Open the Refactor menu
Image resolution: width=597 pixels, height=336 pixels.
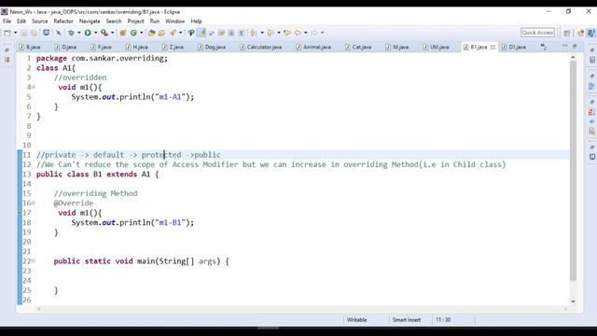[x=63, y=21]
